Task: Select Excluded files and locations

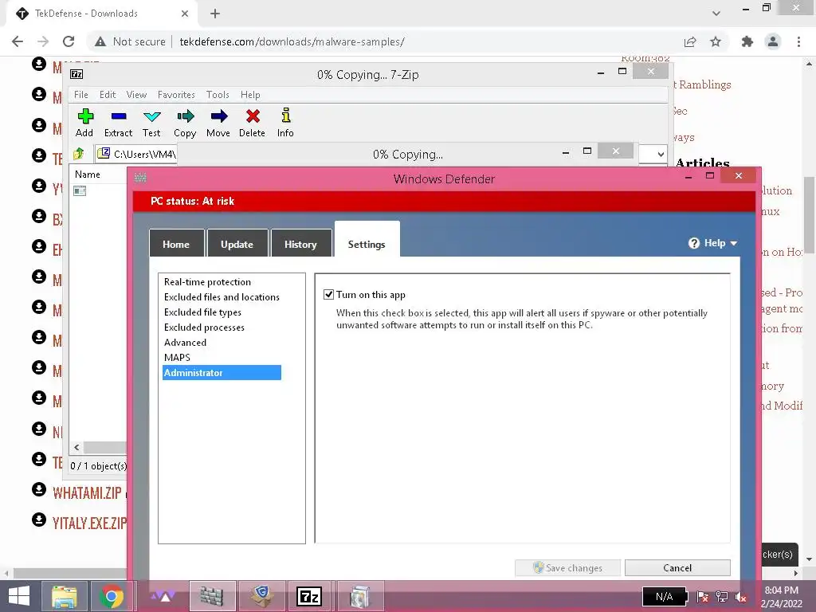Action: click(222, 297)
